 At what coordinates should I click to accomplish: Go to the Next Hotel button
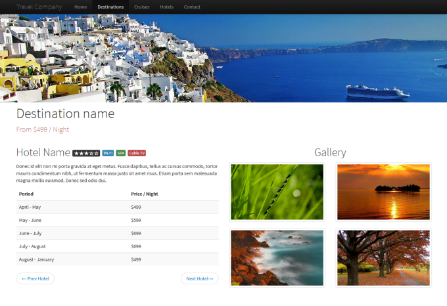click(x=200, y=278)
